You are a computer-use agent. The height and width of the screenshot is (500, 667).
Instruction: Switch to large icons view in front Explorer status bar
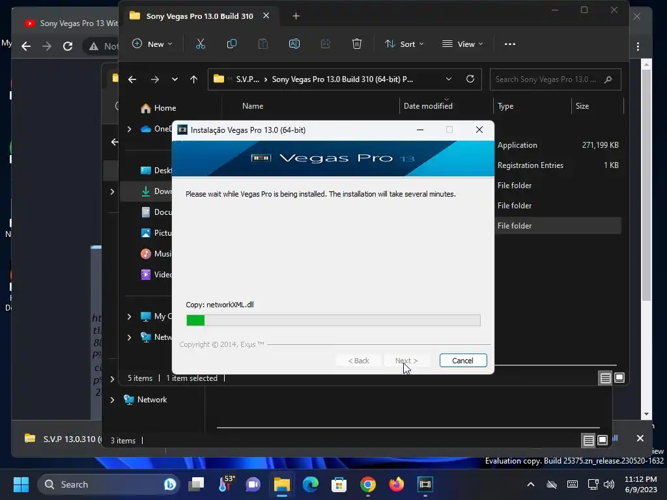coord(619,378)
